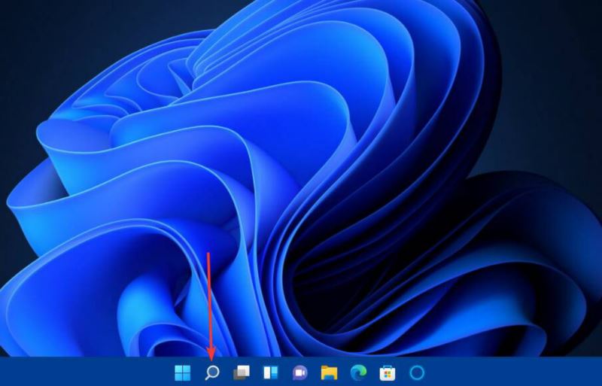
Task: Launch Cortana circle icon
Action: pyautogui.click(x=417, y=372)
